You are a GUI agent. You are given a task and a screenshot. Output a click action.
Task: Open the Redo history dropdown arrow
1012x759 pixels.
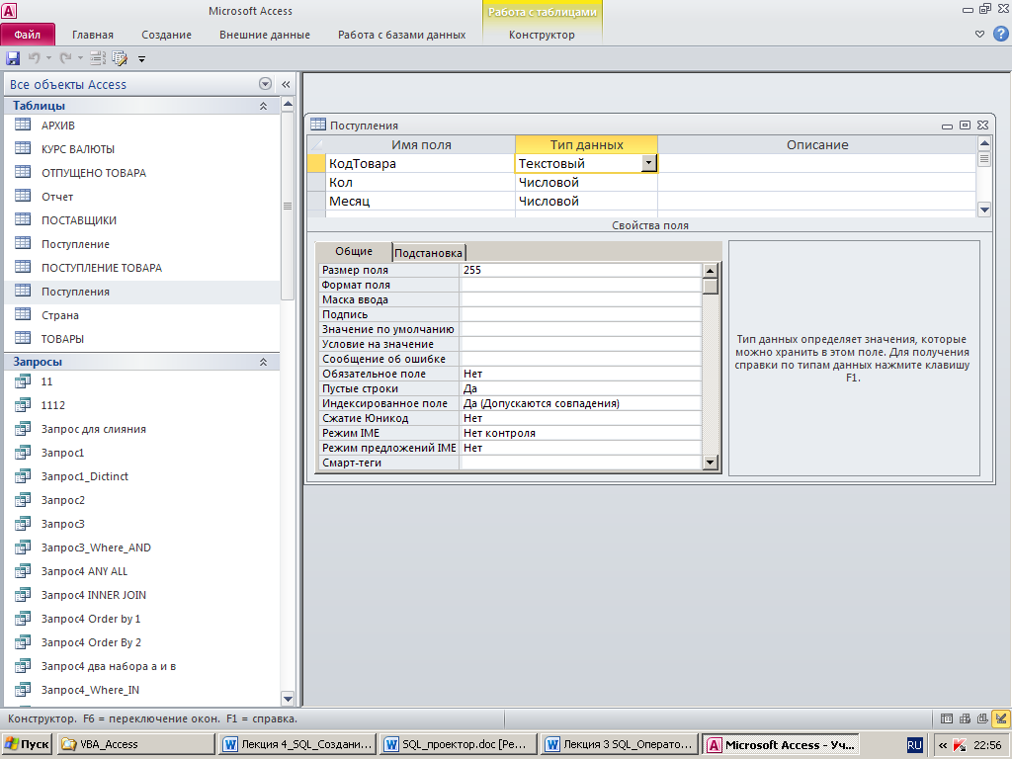[x=80, y=58]
